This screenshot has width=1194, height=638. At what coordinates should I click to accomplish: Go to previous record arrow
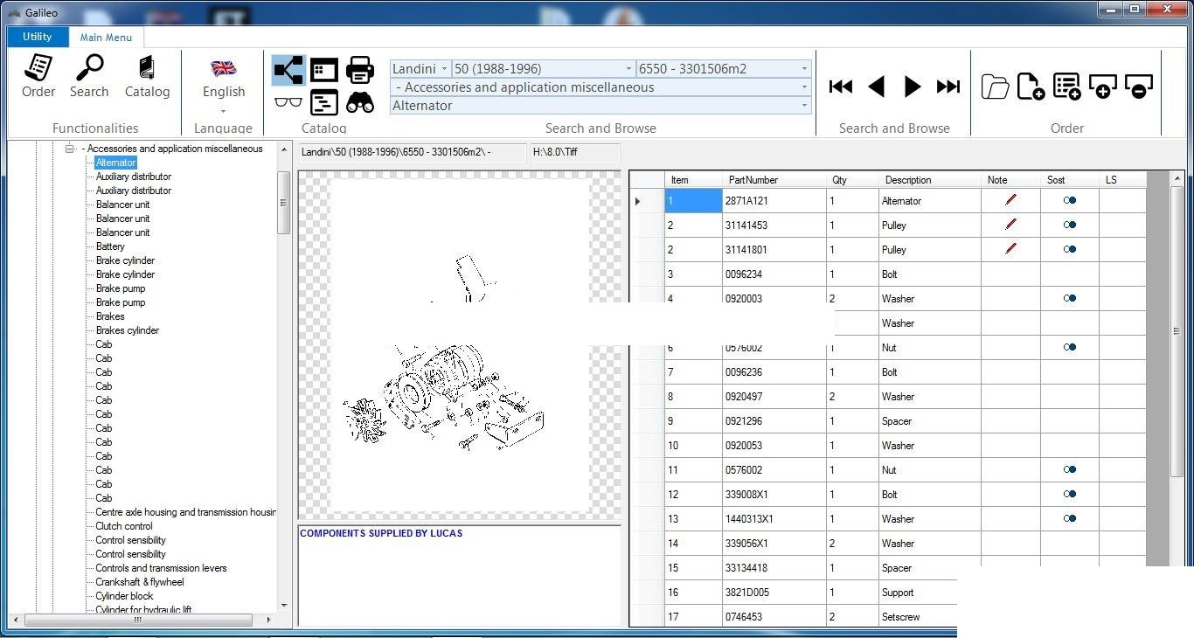(x=877, y=87)
